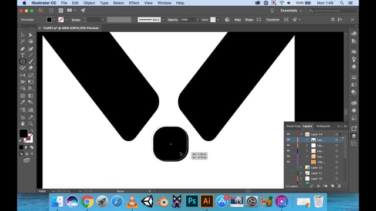
Task: Select the Selection tool arrow
Action: tap(22, 35)
